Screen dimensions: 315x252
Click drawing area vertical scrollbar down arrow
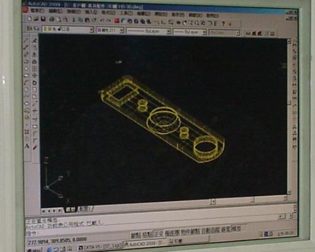coord(289,192)
